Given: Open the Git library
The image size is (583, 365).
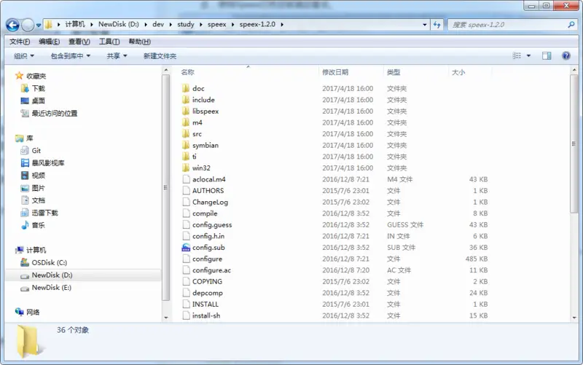Looking at the screenshot, I should [31, 151].
